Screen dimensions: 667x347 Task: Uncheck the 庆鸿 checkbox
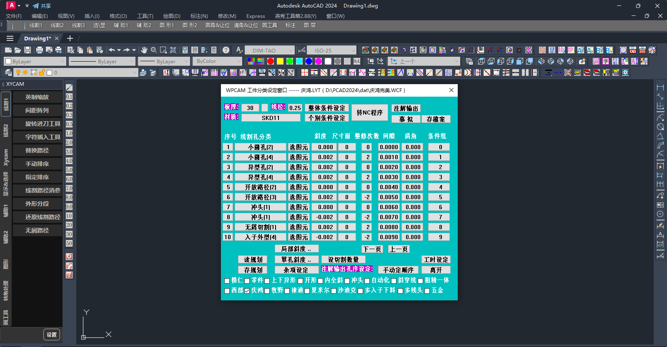(x=247, y=291)
